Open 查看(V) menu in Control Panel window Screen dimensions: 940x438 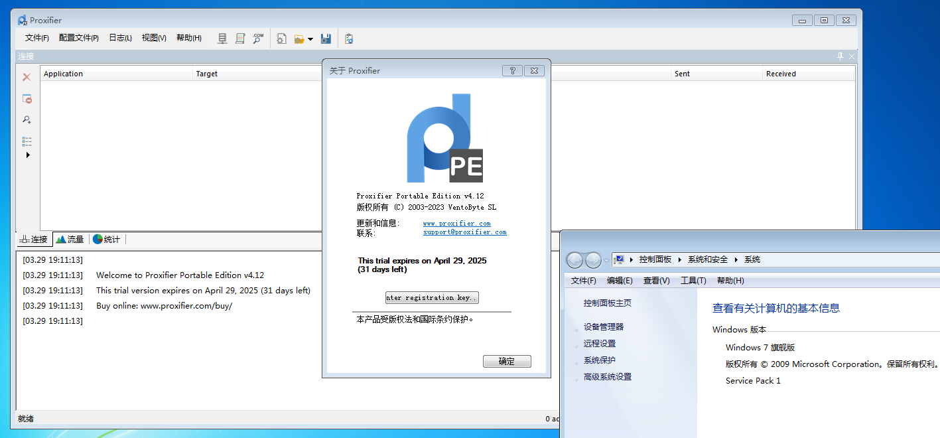coord(657,281)
